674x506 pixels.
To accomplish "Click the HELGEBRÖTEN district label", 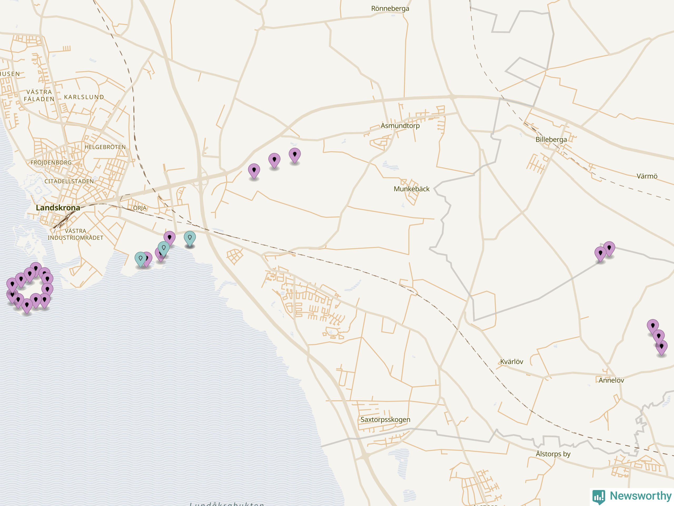I will click(x=105, y=147).
